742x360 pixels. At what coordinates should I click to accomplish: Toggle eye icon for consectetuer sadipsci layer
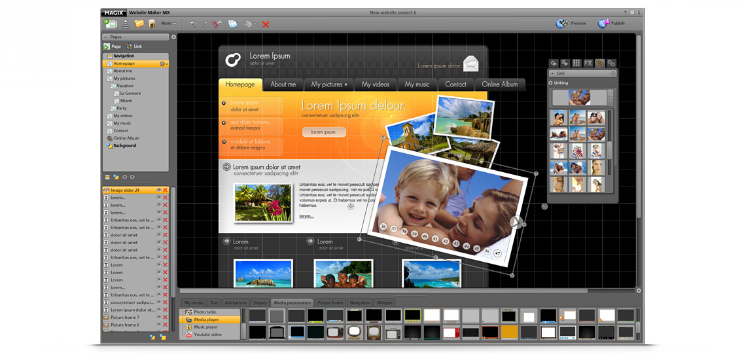pyautogui.click(x=159, y=302)
